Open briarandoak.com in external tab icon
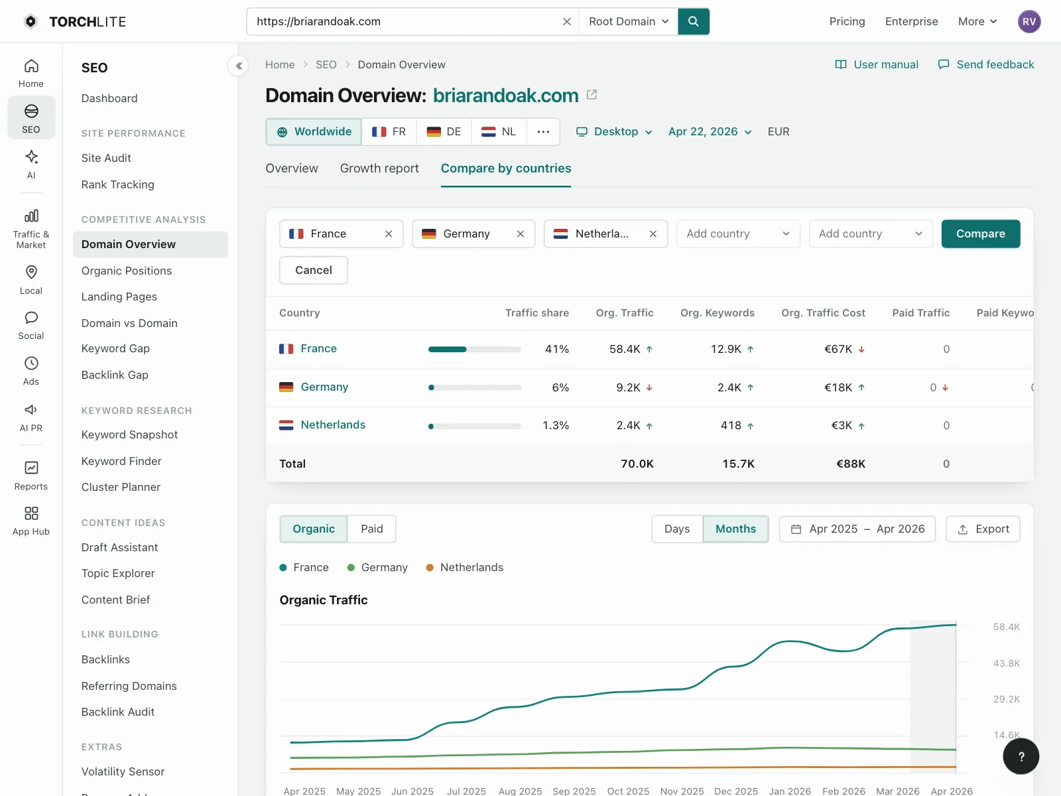 point(592,95)
